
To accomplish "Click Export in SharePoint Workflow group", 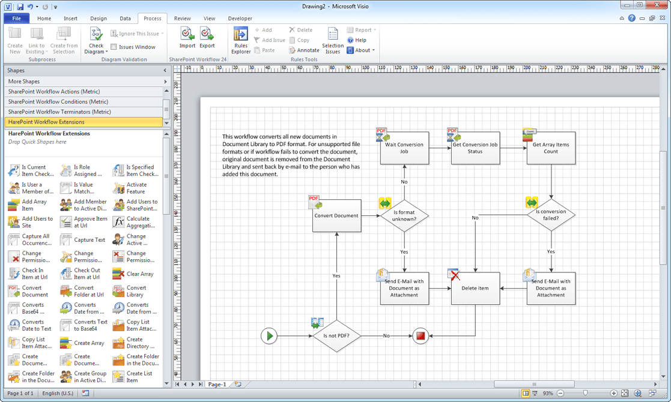I will pyautogui.click(x=207, y=39).
